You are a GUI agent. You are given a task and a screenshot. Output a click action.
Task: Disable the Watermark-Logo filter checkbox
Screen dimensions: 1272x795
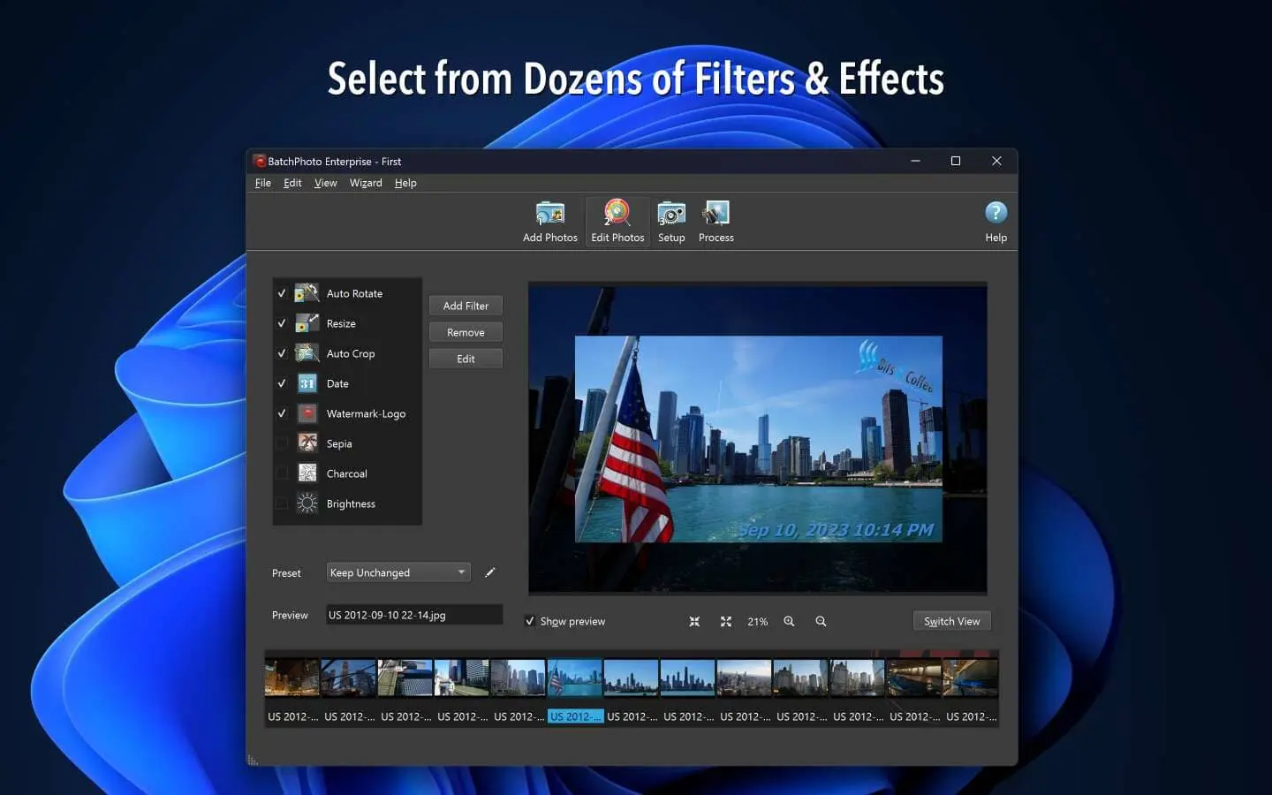point(282,413)
